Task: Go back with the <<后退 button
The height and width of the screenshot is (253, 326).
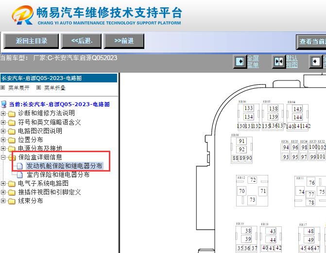Action: pyautogui.click(x=81, y=41)
